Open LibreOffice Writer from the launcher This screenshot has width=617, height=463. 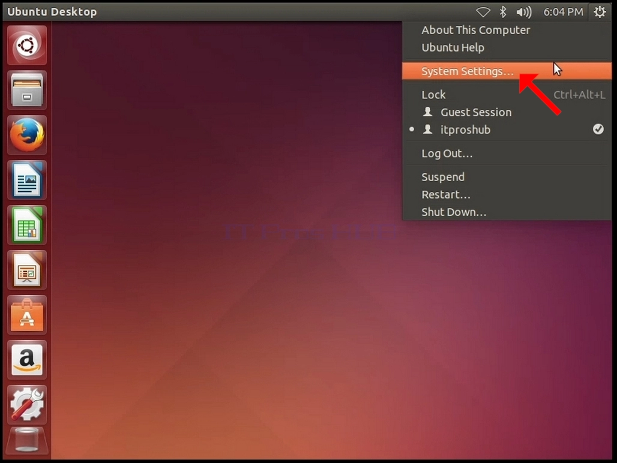tap(27, 180)
